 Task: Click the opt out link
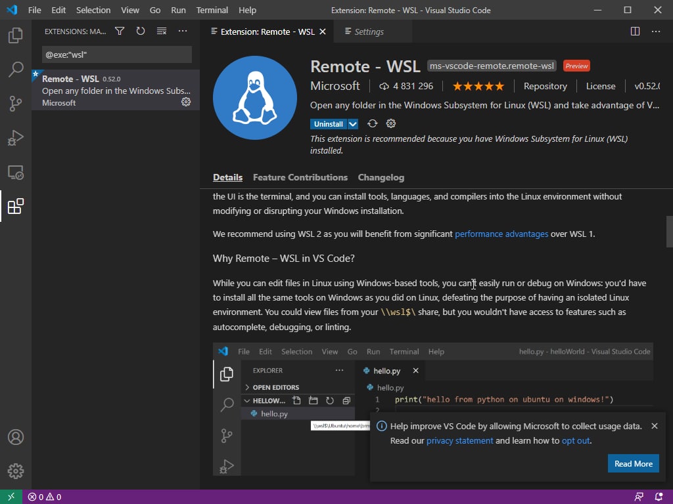pyautogui.click(x=576, y=440)
